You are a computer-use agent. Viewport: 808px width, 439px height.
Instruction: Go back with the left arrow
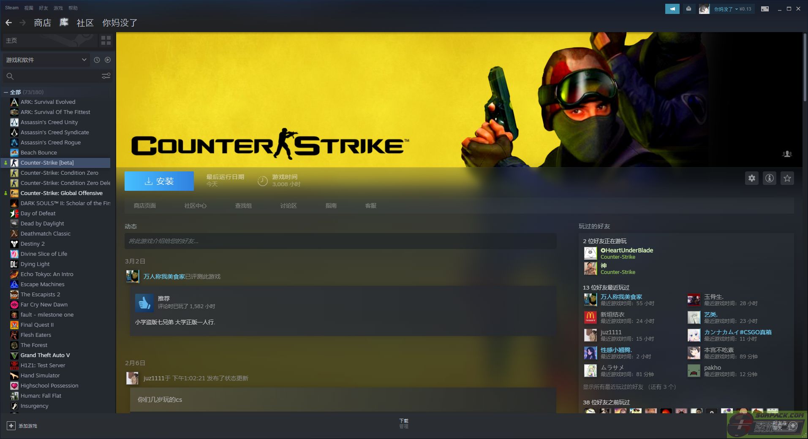[x=8, y=22]
